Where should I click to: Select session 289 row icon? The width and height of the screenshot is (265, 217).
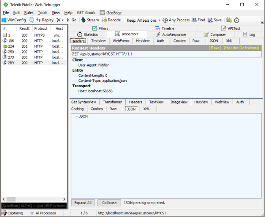pyautogui.click(x=5, y=63)
